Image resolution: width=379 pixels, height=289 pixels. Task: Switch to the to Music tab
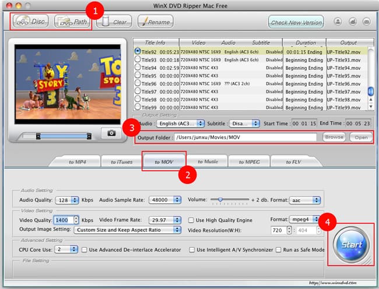click(x=208, y=161)
